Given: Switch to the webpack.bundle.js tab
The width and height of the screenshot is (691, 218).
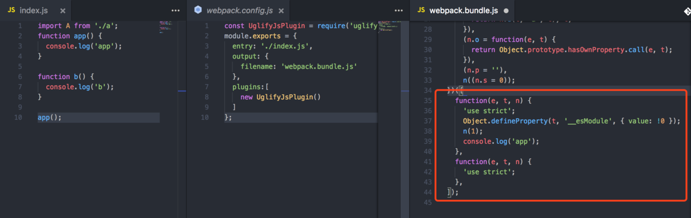Looking at the screenshot, I should [x=463, y=11].
